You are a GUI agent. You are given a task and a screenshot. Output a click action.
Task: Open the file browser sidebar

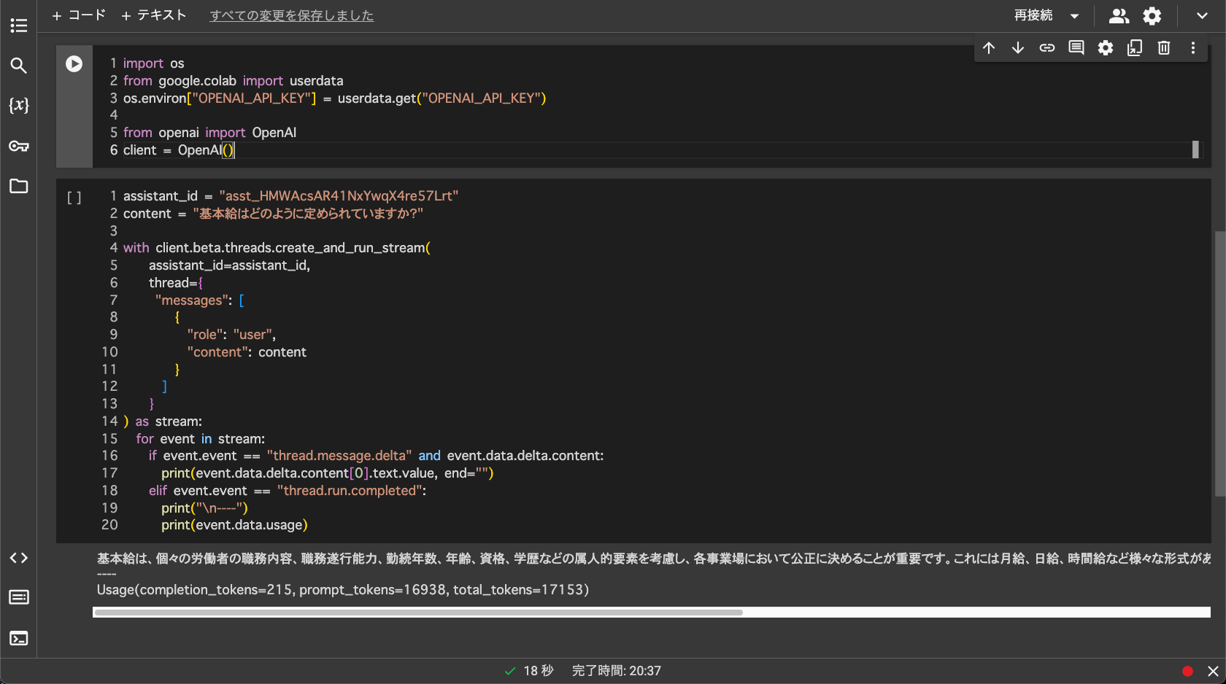click(18, 187)
